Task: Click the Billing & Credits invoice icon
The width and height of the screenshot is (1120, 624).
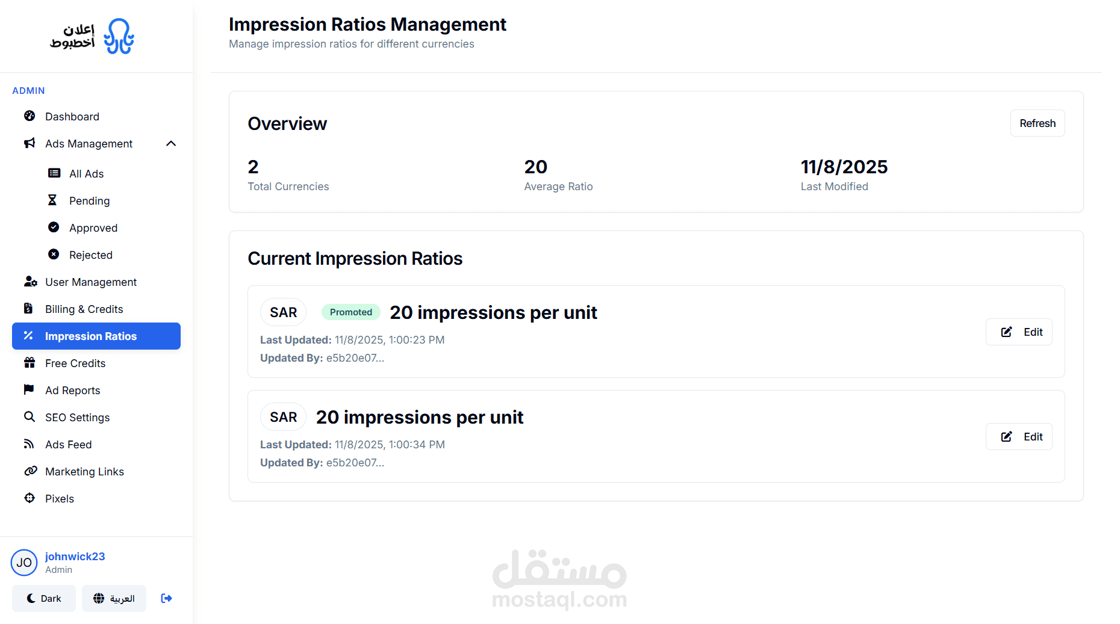Action: [x=28, y=308]
